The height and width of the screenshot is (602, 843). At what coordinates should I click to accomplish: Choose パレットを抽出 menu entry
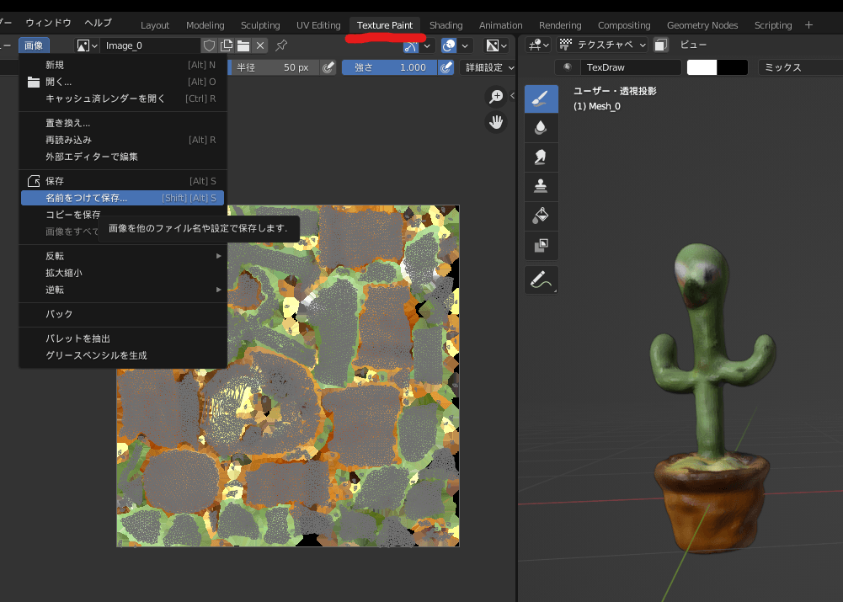[123, 338]
